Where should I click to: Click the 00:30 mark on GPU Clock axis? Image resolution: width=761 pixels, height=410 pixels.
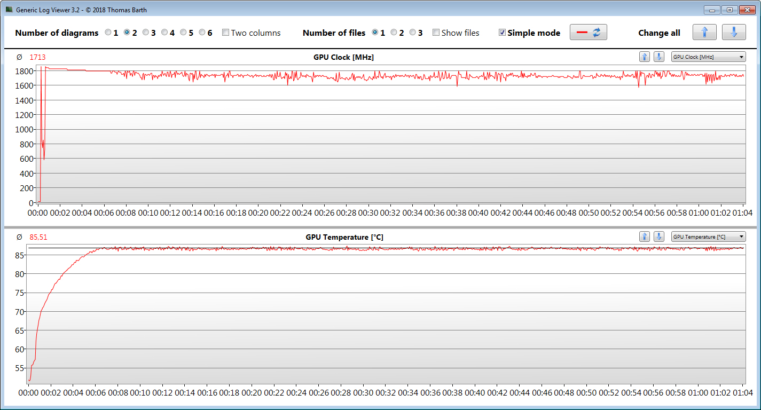tap(368, 212)
